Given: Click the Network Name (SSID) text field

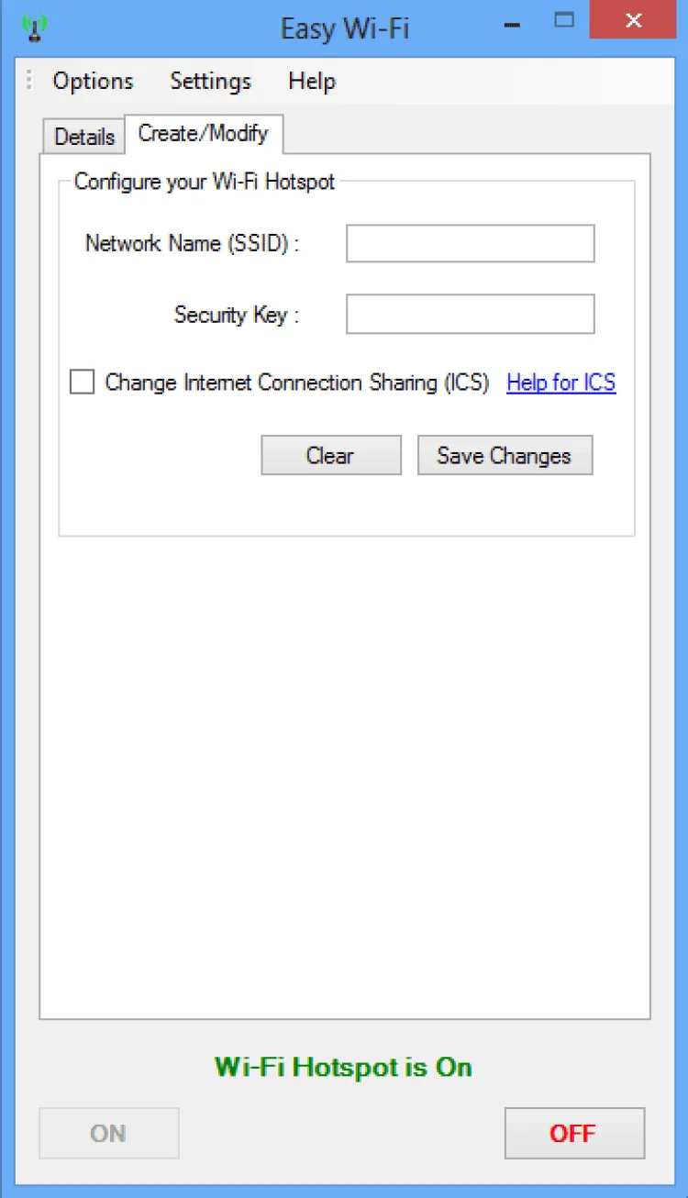Looking at the screenshot, I should (470, 244).
